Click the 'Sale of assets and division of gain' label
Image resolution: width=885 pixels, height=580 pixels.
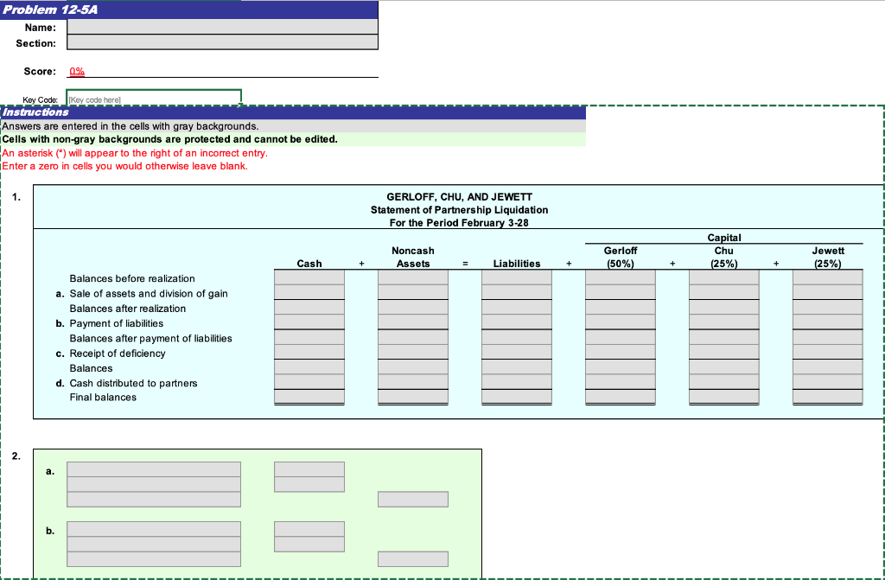click(149, 294)
